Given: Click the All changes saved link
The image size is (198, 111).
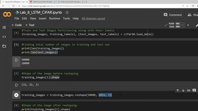Looking at the screenshot, I should pyautogui.click(x=93, y=18).
